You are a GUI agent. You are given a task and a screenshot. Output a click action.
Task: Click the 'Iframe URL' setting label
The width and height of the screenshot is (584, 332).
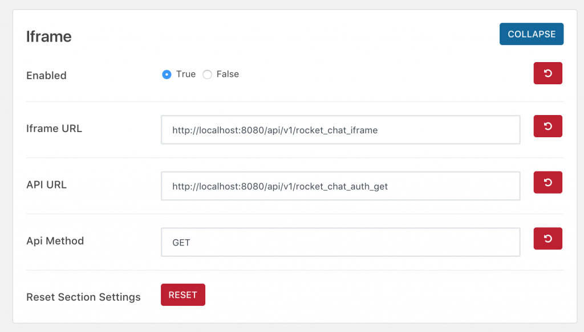(x=54, y=128)
